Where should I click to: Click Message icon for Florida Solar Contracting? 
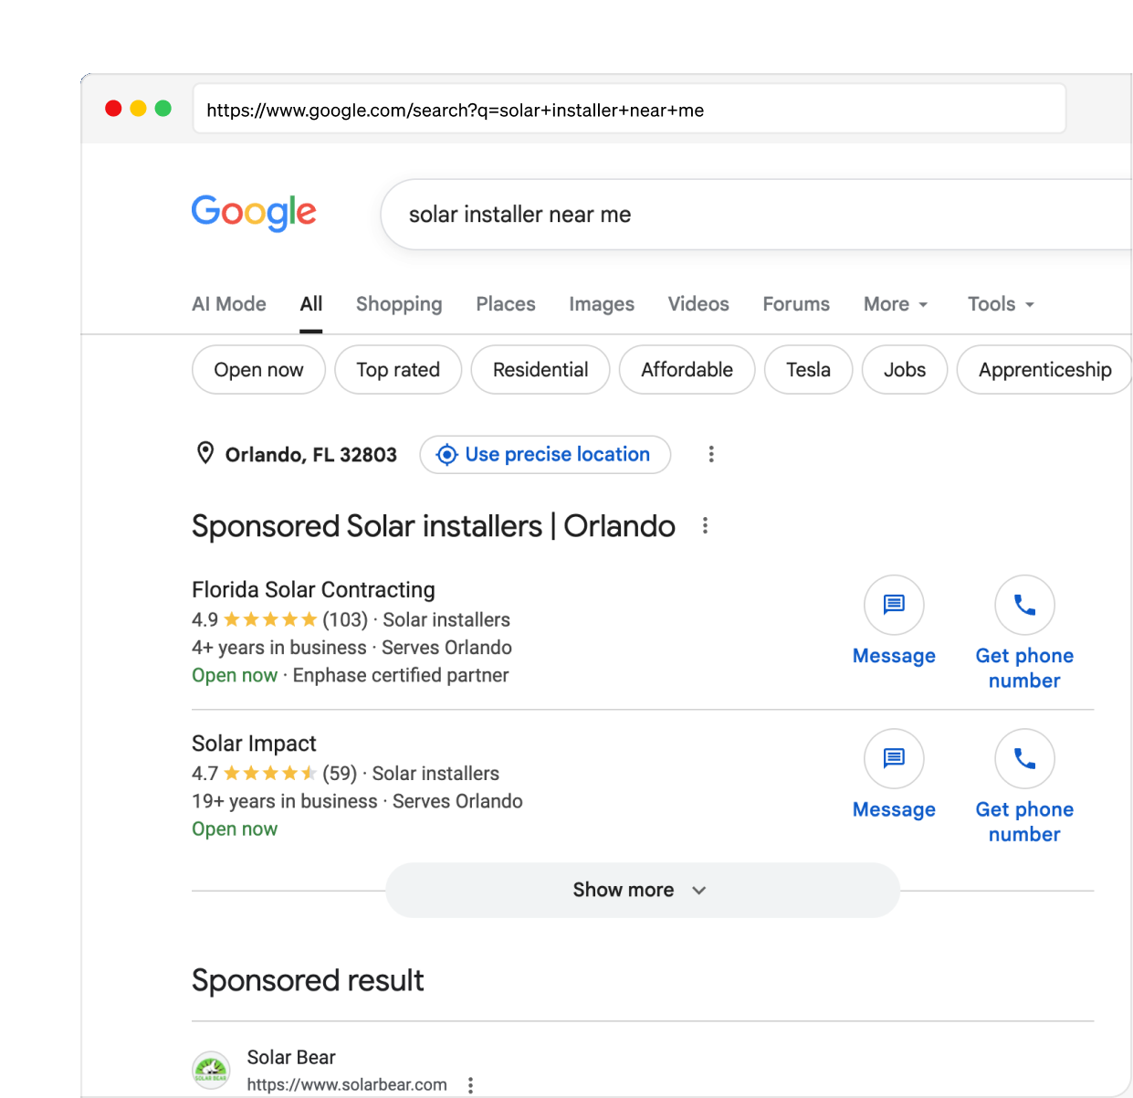coord(894,605)
